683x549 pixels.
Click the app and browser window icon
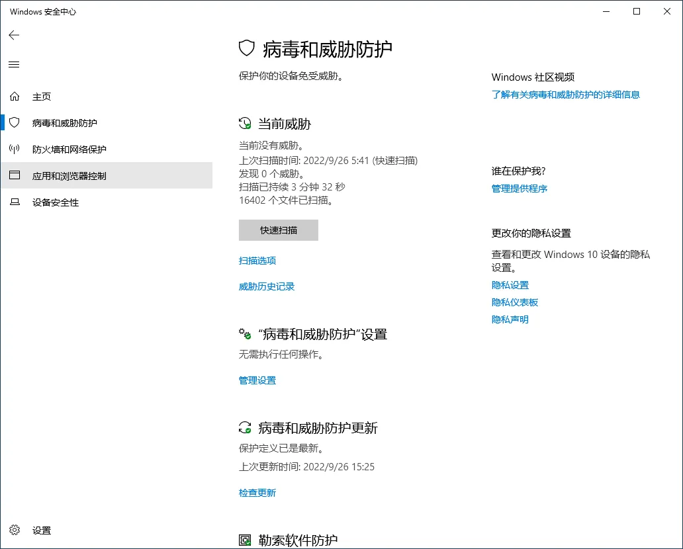(15, 175)
